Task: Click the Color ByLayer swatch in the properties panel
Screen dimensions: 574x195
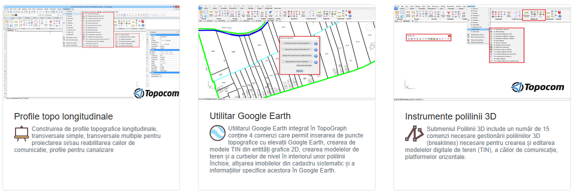Action: pyautogui.click(x=161, y=36)
